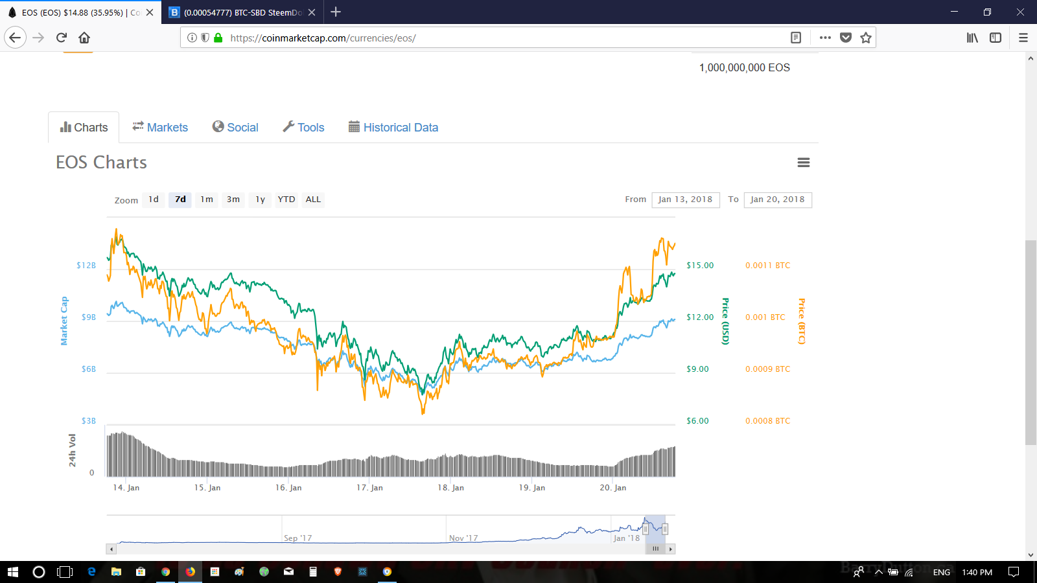
Task: Select the EOS (EOS) browser tab
Action: click(x=80, y=12)
